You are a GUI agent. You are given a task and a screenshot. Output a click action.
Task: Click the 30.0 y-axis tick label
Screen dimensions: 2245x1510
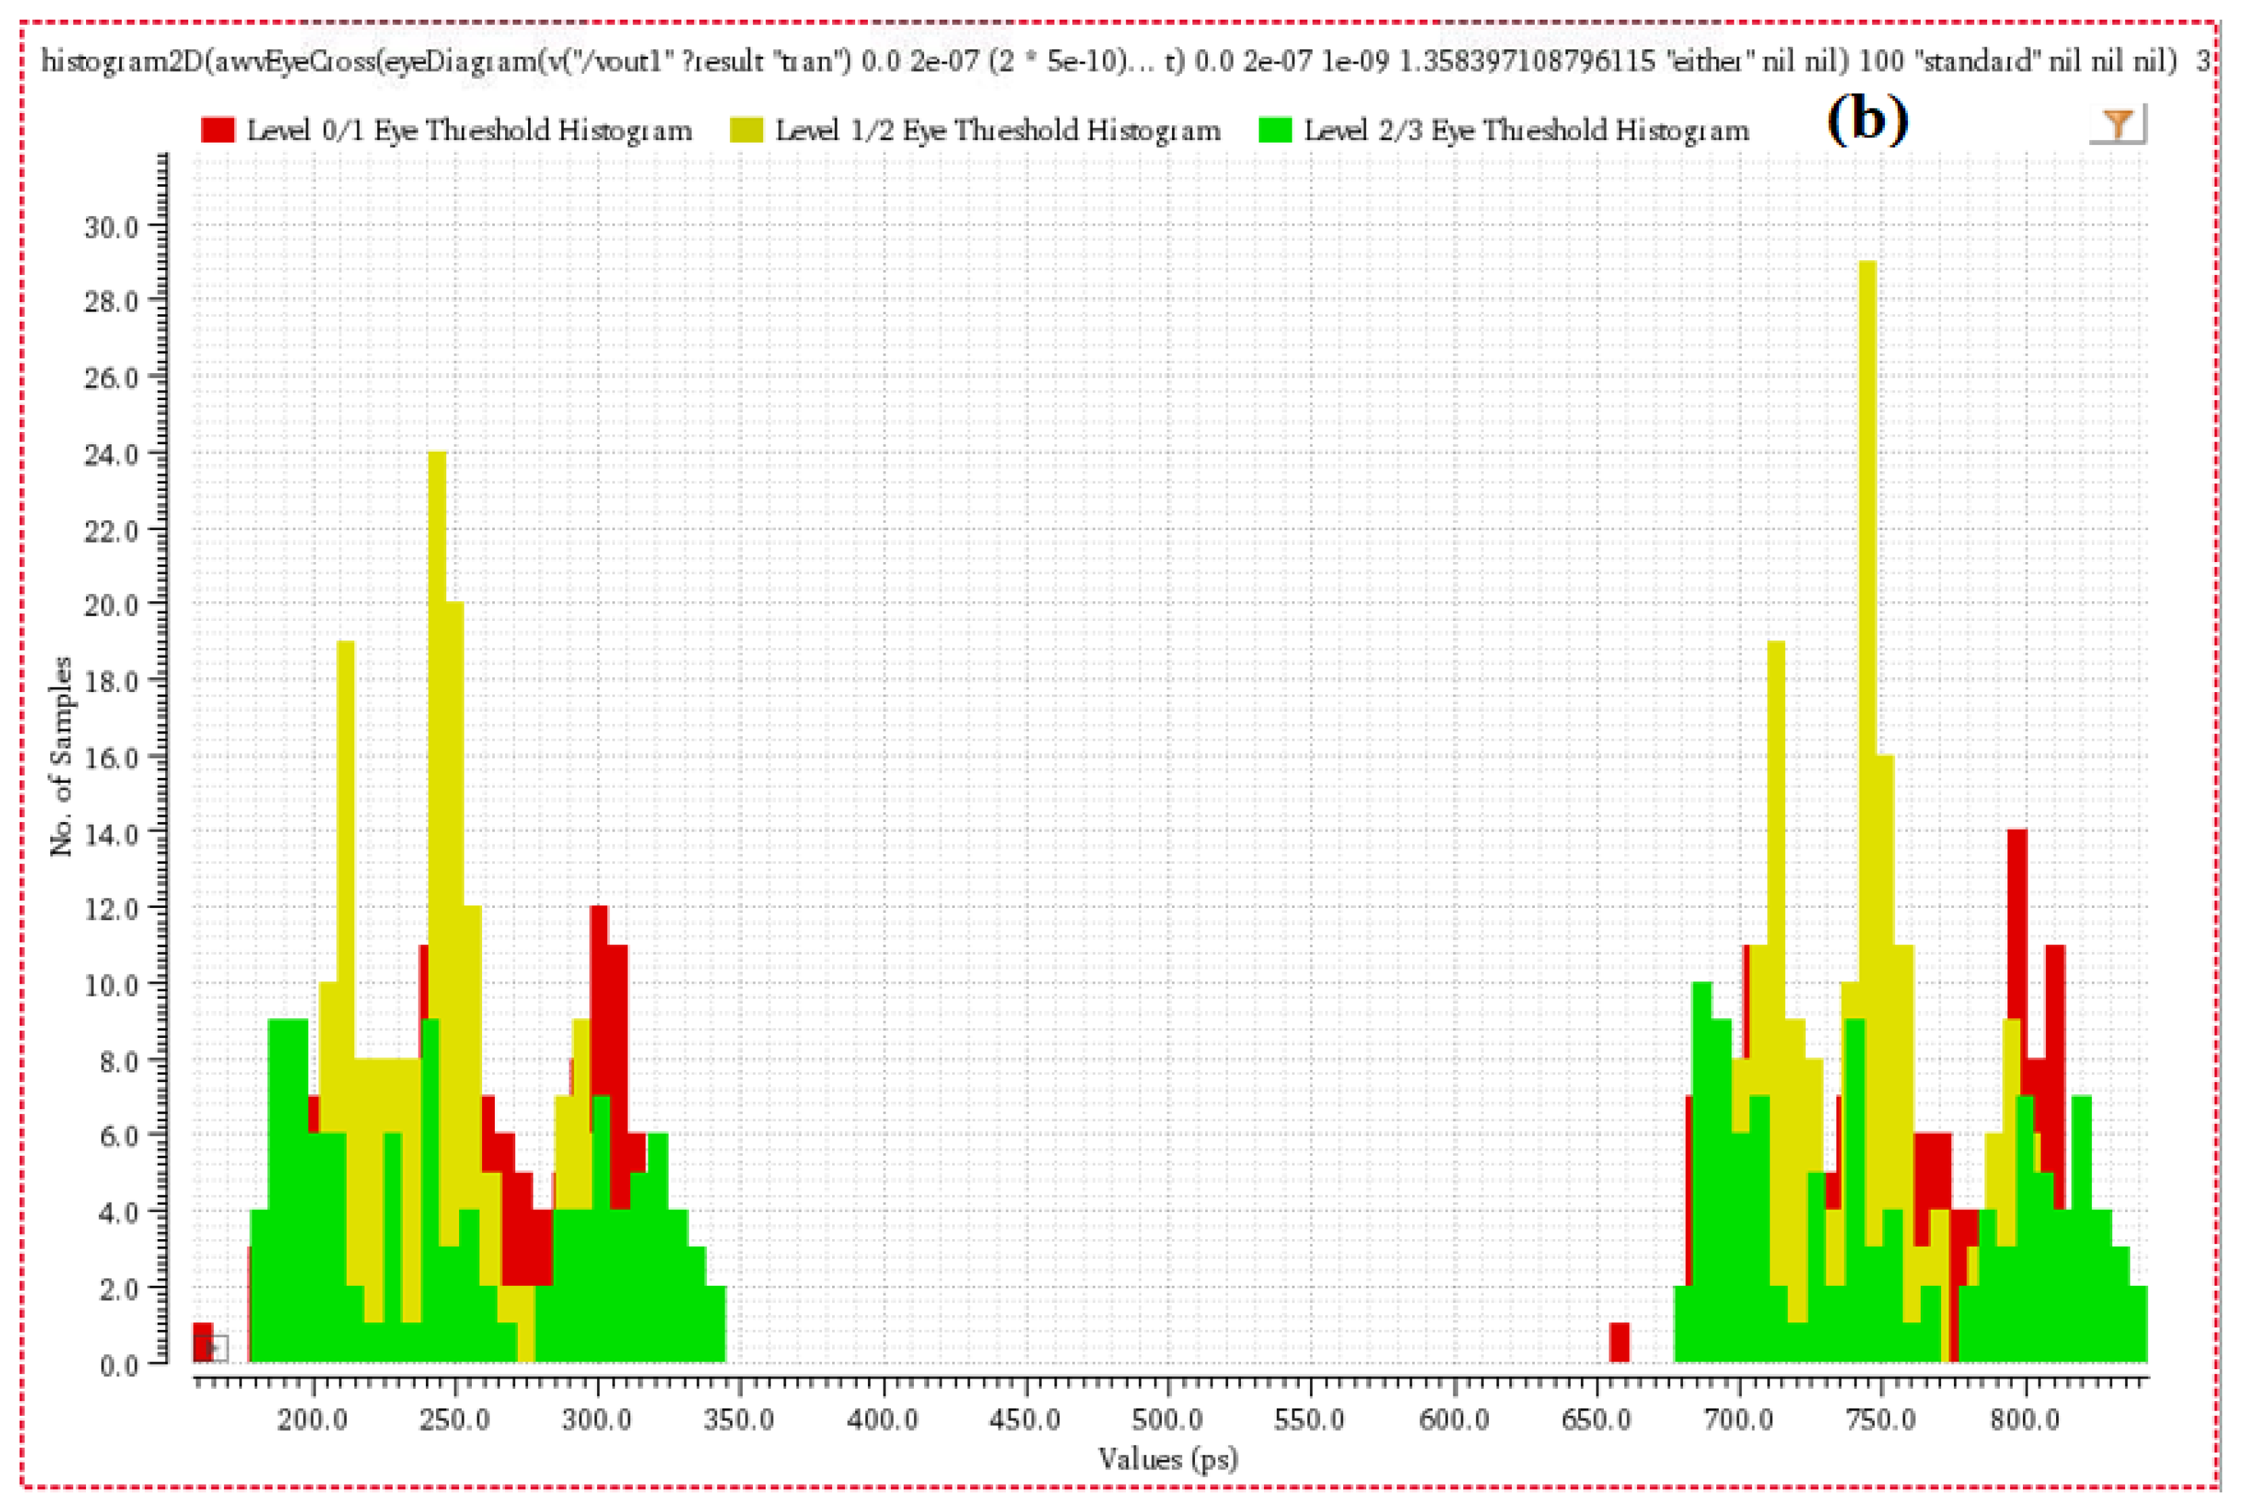112,226
